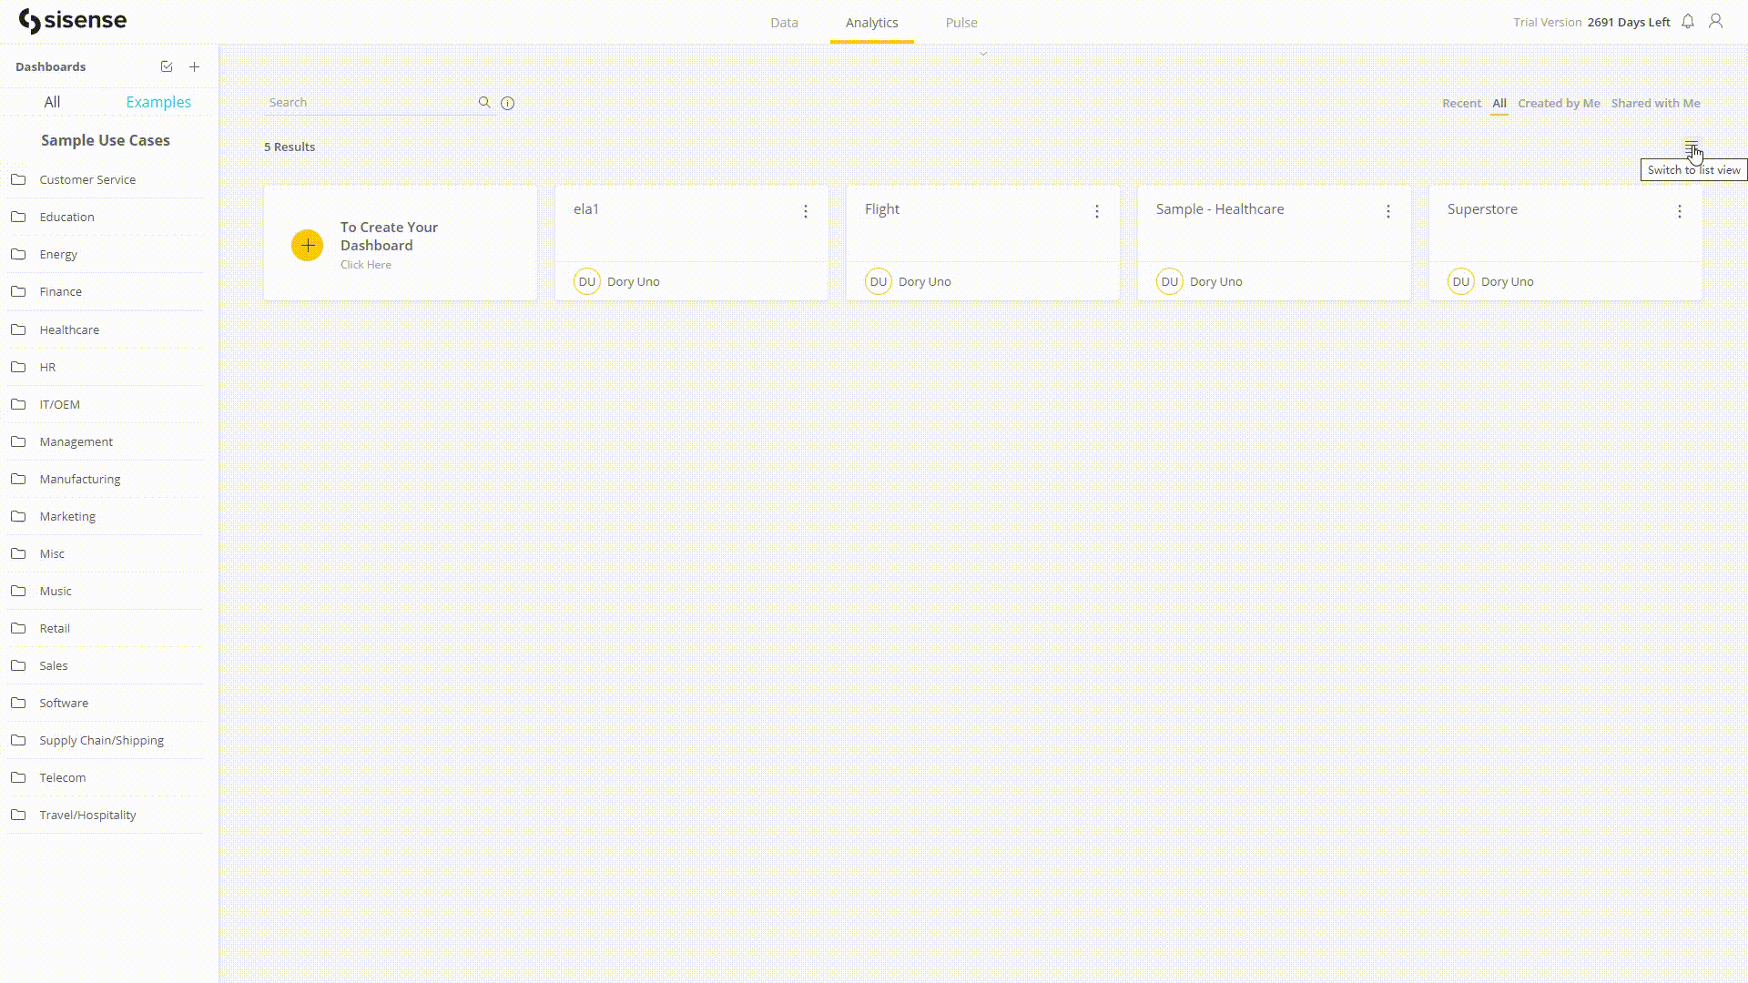Open Superstore dashboard options menu
This screenshot has height=983, width=1748.
[1680, 211]
